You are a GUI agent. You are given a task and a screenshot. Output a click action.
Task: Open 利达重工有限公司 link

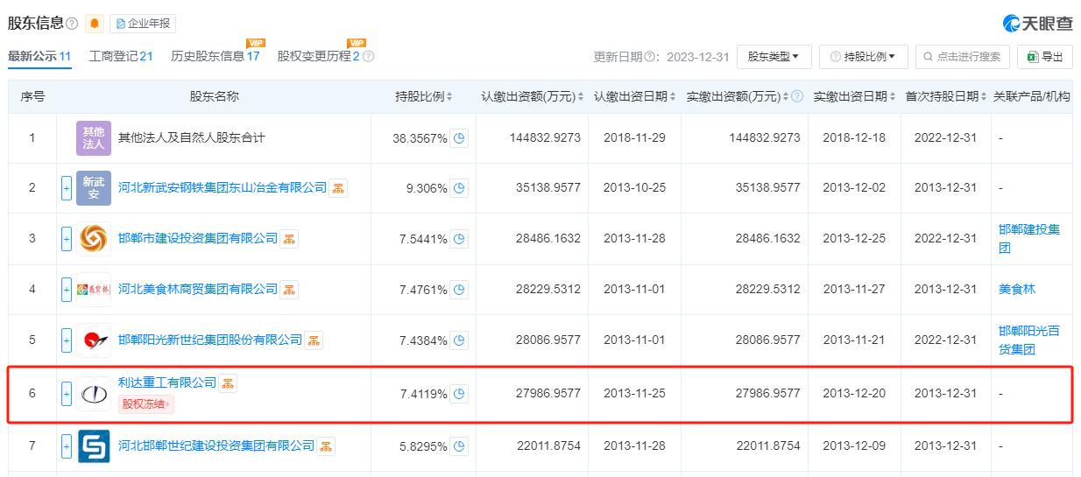coord(167,382)
